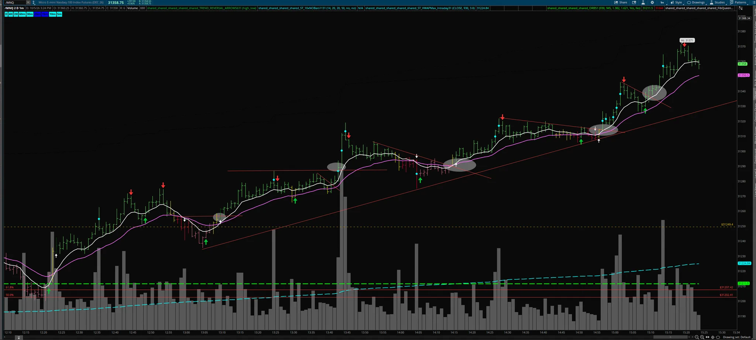Click the left scroll arrow near the scrollbar
Viewport: 756px width, 340px height.
689,337
